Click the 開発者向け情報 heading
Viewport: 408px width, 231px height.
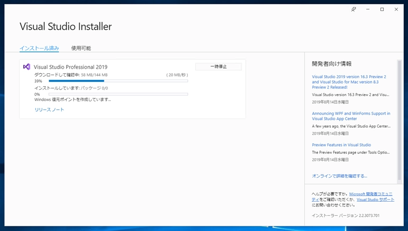tap(332, 64)
